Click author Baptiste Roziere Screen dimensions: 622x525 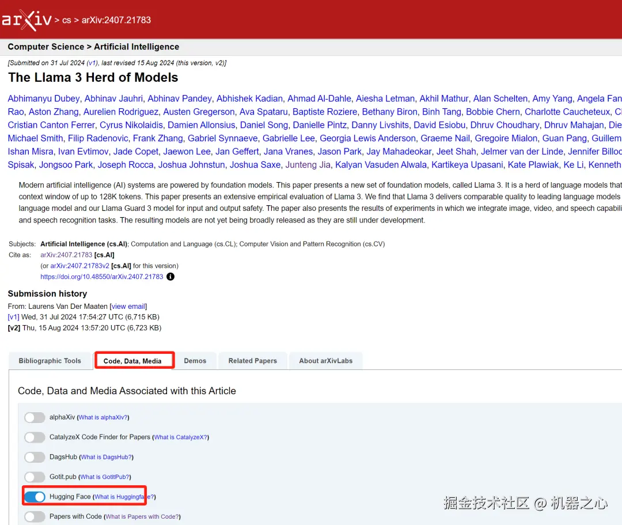[x=325, y=112]
